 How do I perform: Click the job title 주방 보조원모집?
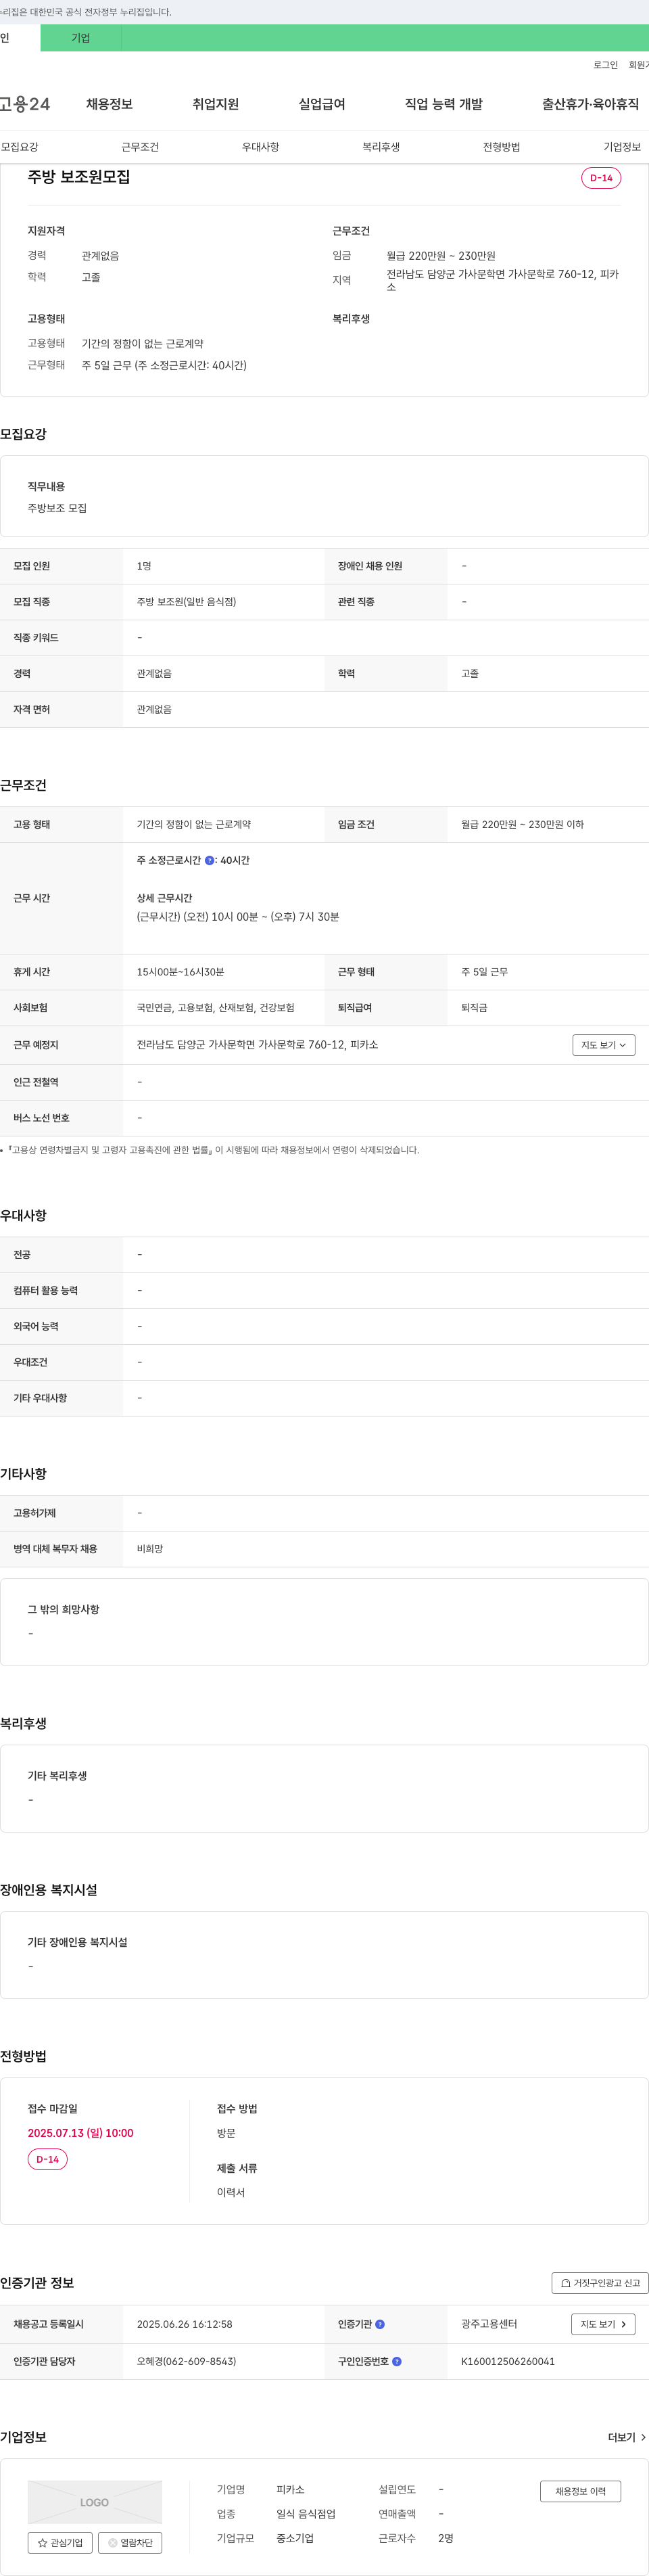click(79, 177)
